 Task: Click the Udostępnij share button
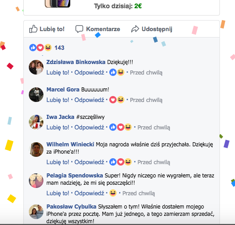coord(152,29)
